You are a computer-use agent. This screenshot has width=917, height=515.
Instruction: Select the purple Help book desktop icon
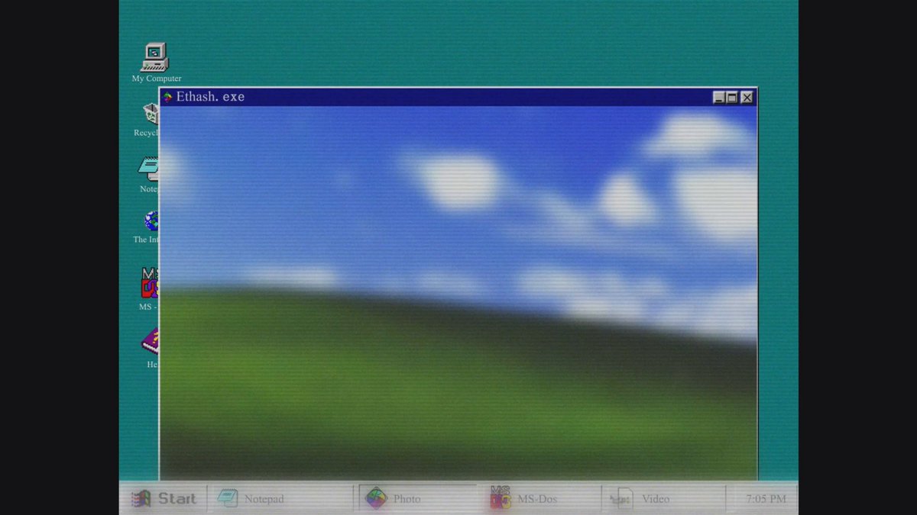(x=151, y=341)
